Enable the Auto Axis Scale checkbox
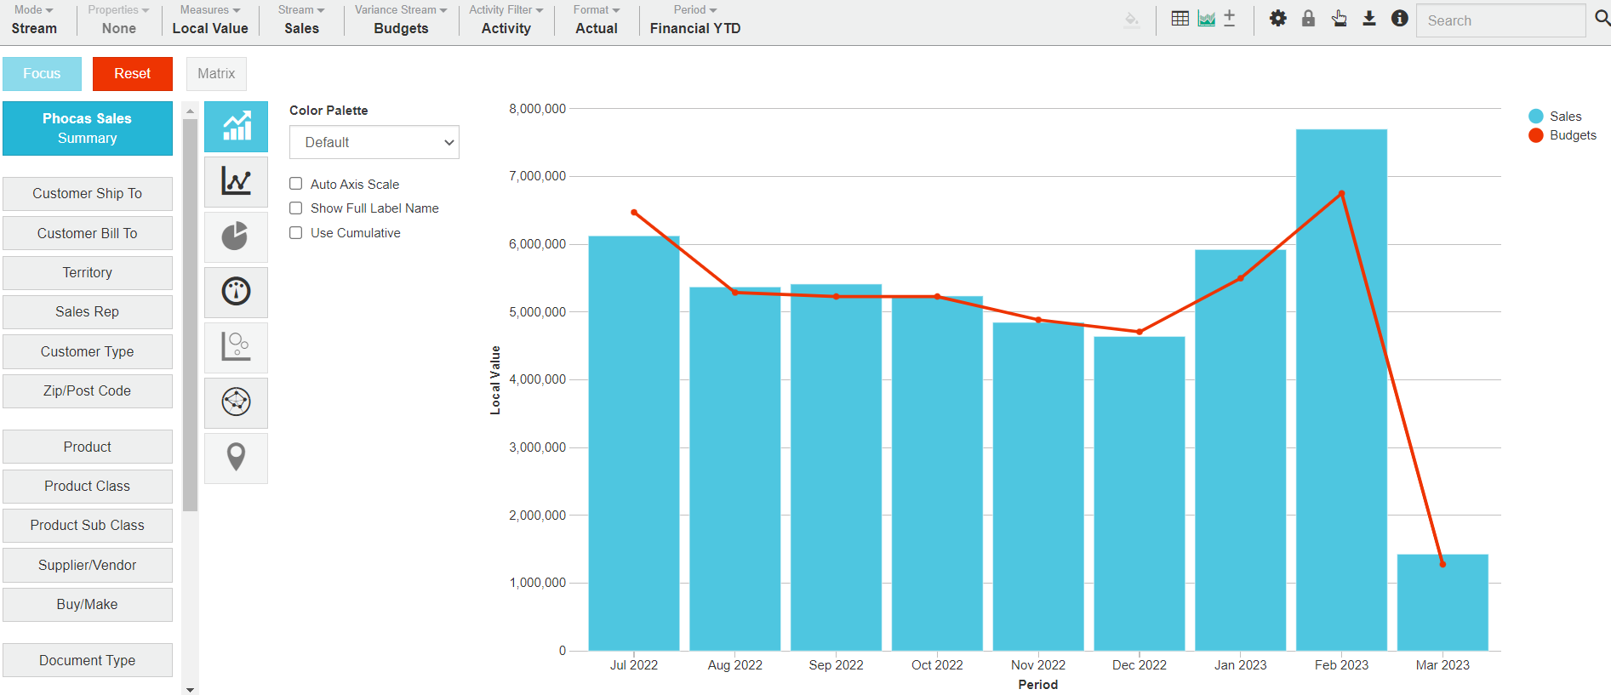The width and height of the screenshot is (1611, 695). pos(296,184)
